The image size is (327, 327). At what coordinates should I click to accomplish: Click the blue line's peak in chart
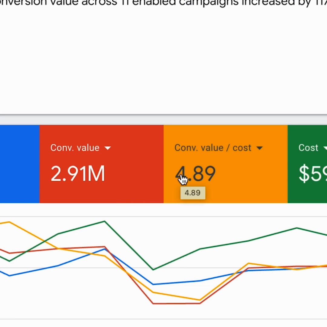104,249
